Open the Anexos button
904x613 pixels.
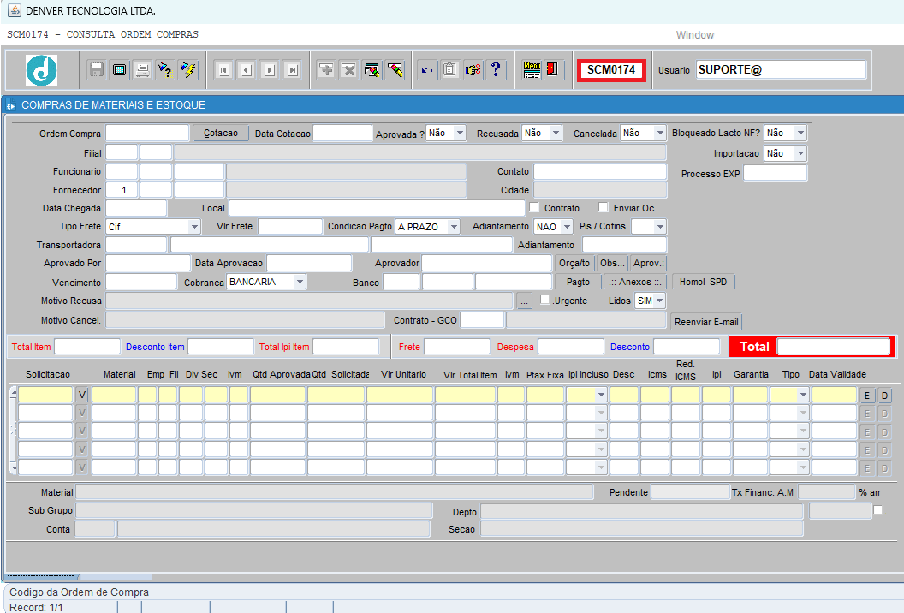635,282
